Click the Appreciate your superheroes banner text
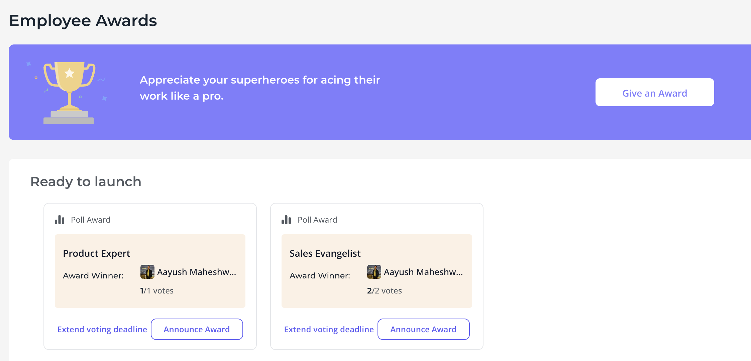 point(260,88)
